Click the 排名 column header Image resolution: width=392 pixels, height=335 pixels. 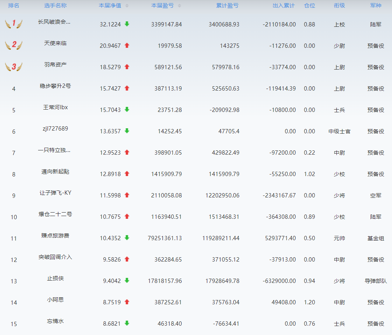pos(14,5)
